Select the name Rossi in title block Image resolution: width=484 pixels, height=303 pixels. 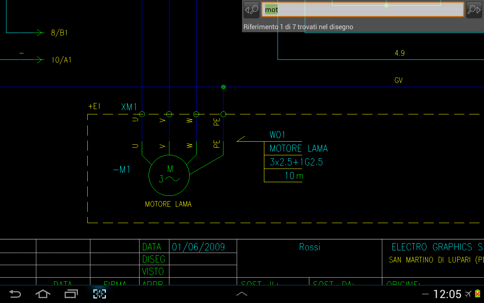310,247
